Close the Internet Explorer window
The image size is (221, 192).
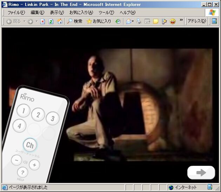coord(216,5)
